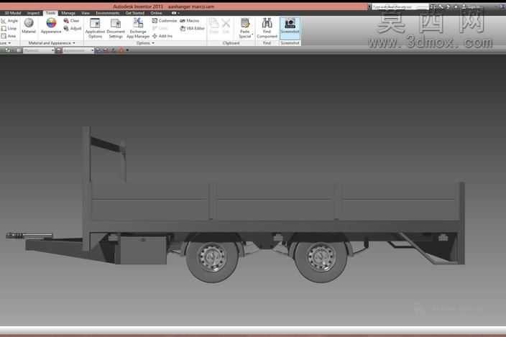Open Find Component binoculars tool
The width and height of the screenshot is (506, 337).
(267, 28)
